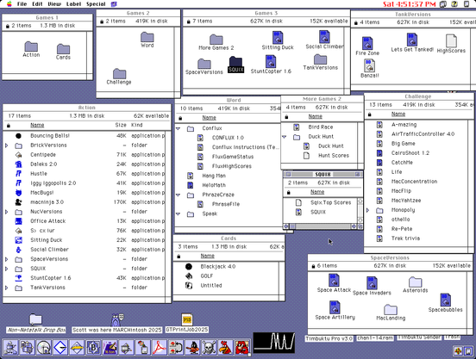476x359 pixels.
Task: Select SpaceVersions folder icon in Games 3
Action: (x=204, y=64)
